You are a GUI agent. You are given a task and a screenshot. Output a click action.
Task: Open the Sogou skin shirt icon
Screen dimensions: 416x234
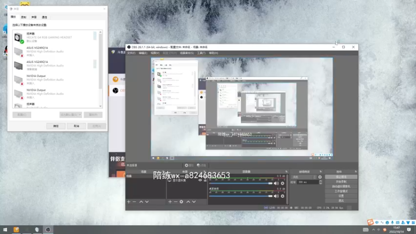click(x=408, y=223)
